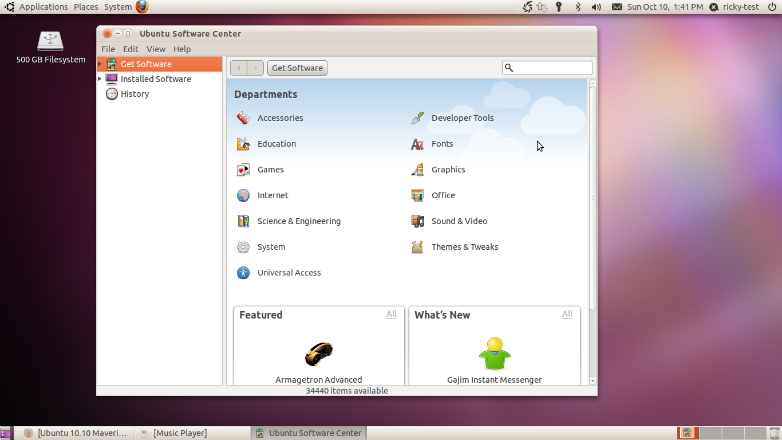
Task: Expand the Get Software tree item
Action: pos(100,64)
